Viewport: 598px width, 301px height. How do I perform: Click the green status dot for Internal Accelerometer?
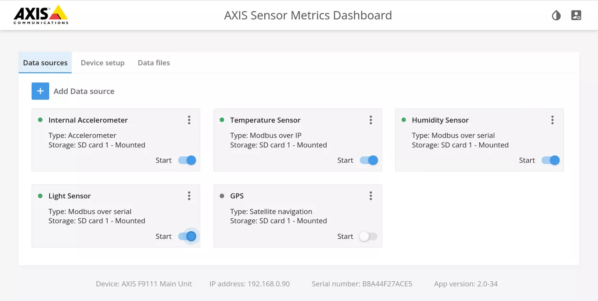click(40, 120)
